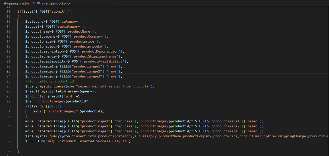The width and height of the screenshot is (329, 156).
Task: Place cursor on $dir assignment on line 29
Action: pyautogui.click(x=29, y=101)
